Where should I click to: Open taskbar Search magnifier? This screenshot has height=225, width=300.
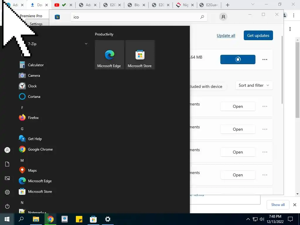coord(21,219)
